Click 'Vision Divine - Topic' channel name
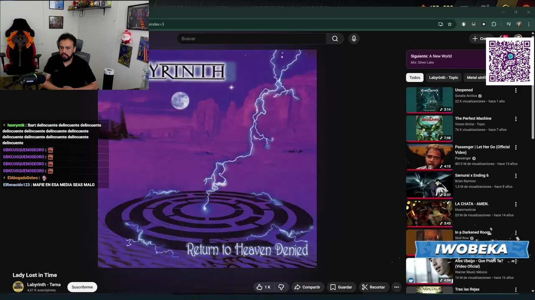This screenshot has width=535, height=300. pos(470,124)
